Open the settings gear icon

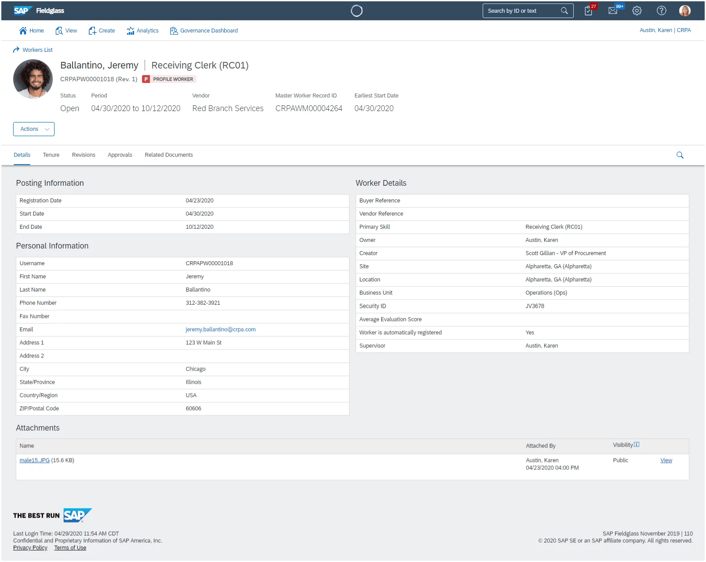(637, 11)
